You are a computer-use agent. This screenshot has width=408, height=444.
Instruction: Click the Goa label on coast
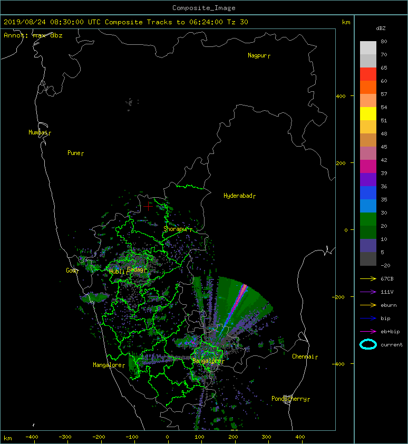(72, 271)
